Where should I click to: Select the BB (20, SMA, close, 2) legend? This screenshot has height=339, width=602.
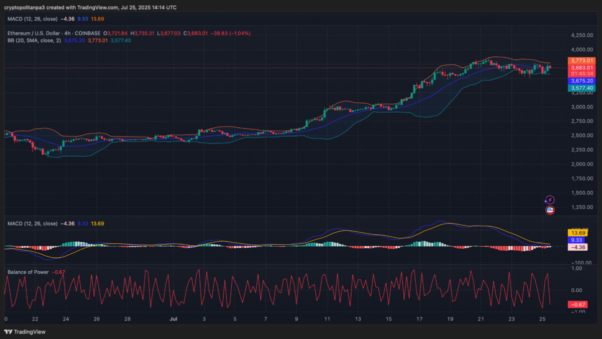pyautogui.click(x=34, y=40)
